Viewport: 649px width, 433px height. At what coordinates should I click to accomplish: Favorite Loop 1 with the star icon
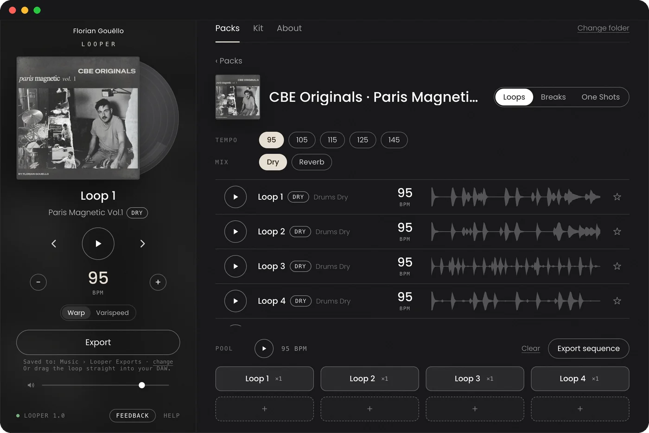tap(617, 197)
